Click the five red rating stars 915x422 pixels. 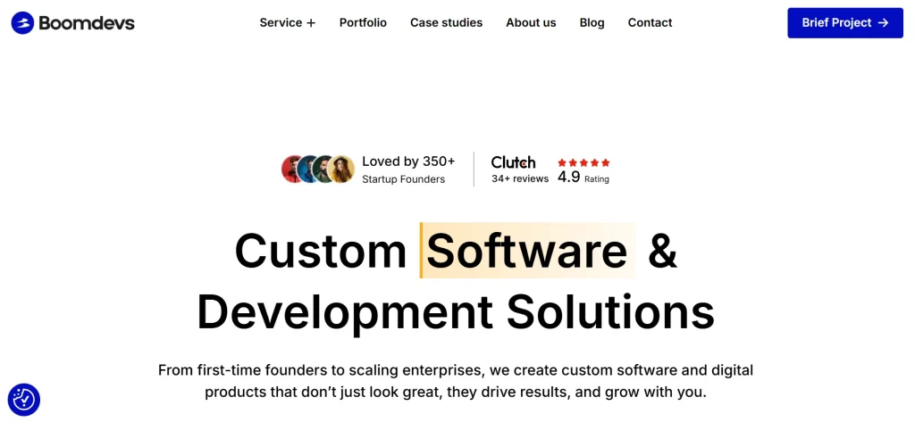click(583, 162)
